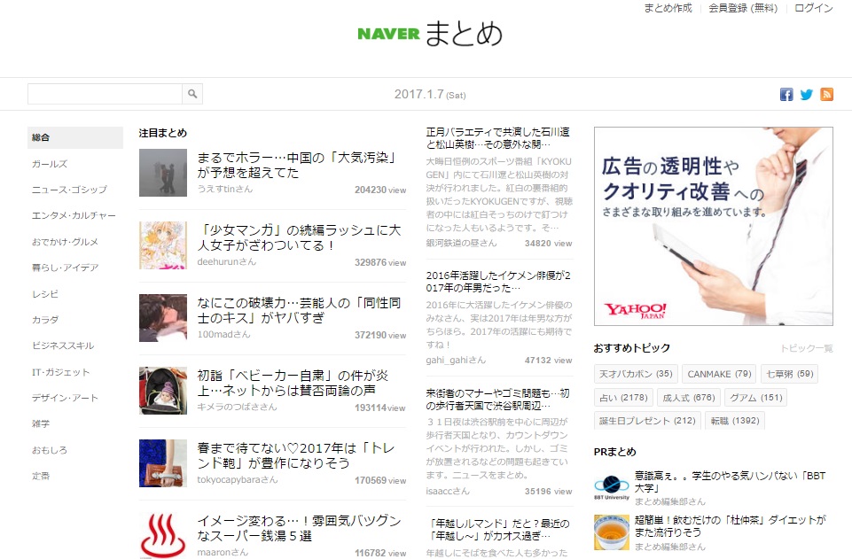Screen dimensions: 852x559
Task: Open the 「BBT大学」 PR article title
Action: click(730, 482)
